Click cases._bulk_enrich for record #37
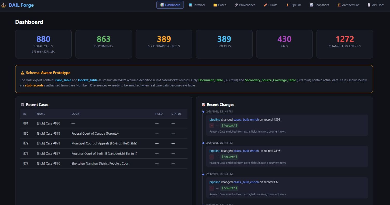390x205 pixels. [x=246, y=182]
